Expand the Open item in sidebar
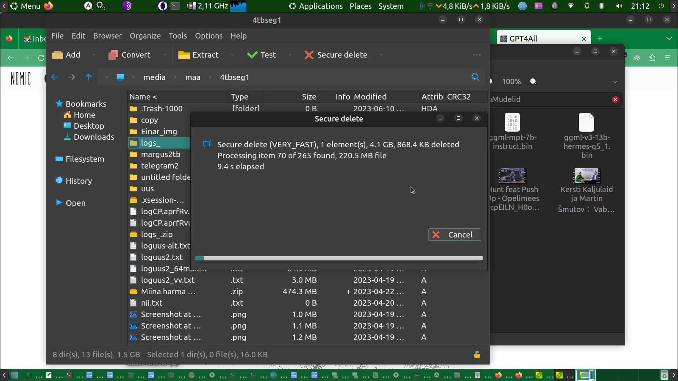 point(59,203)
